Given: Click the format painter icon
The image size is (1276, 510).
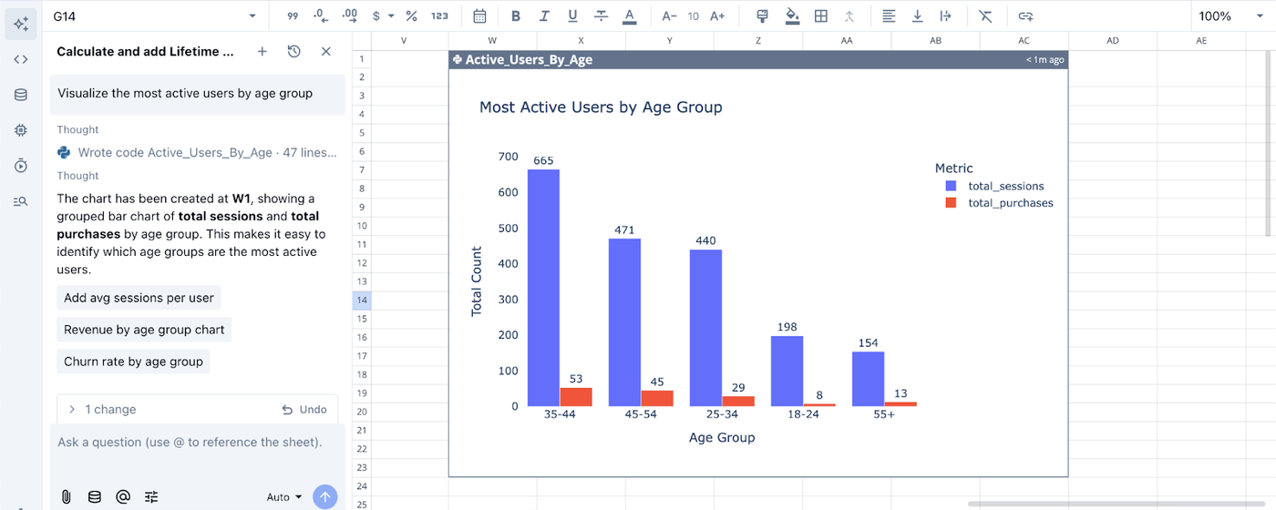Looking at the screenshot, I should click(x=764, y=16).
